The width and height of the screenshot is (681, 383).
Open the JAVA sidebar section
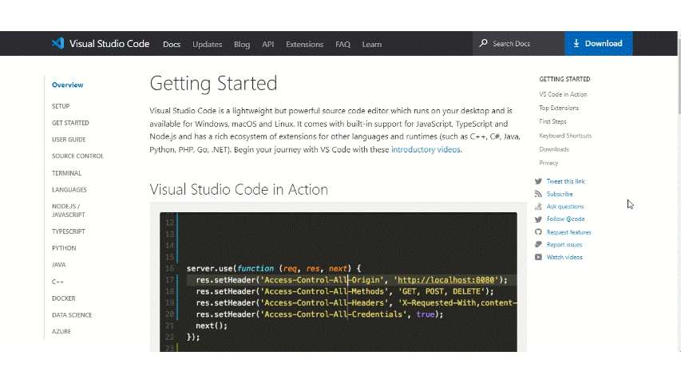pyautogui.click(x=58, y=264)
